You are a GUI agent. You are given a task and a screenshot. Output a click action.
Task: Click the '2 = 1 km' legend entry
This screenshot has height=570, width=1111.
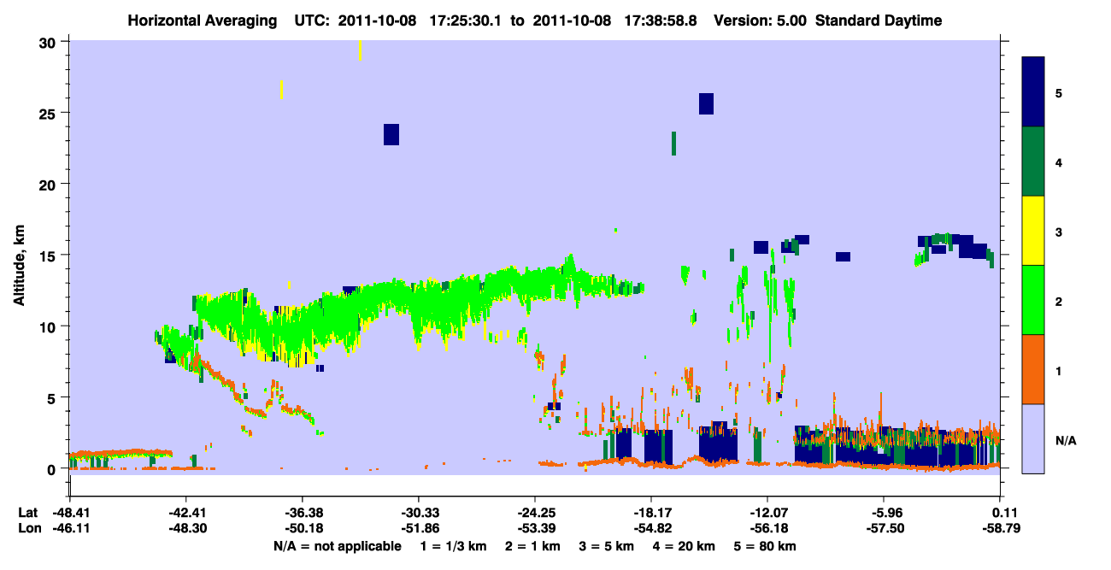tap(531, 546)
